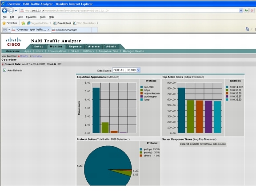Click the Refresh page icon
This screenshot has height=195, width=256.
click(x=246, y=11)
